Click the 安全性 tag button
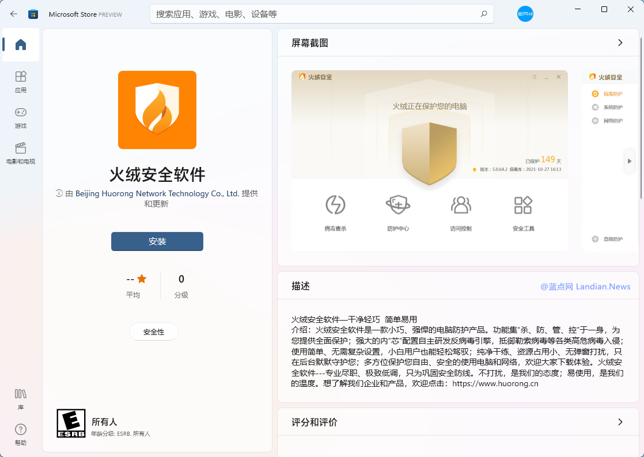The height and width of the screenshot is (457, 644). (x=154, y=332)
